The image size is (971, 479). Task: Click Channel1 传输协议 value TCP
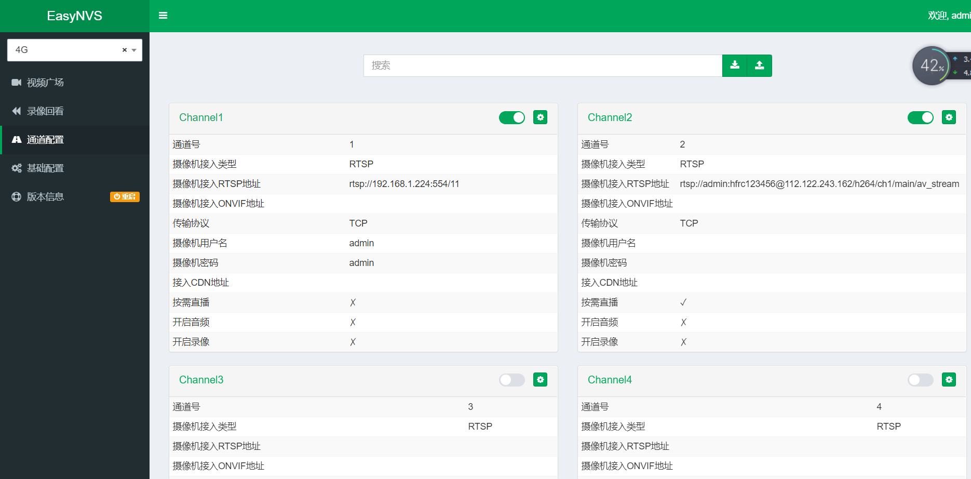click(358, 223)
